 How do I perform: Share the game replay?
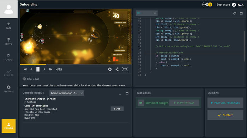(117, 69)
